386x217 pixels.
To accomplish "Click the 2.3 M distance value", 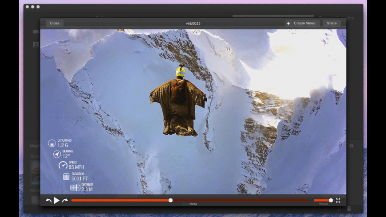I will [x=87, y=190].
